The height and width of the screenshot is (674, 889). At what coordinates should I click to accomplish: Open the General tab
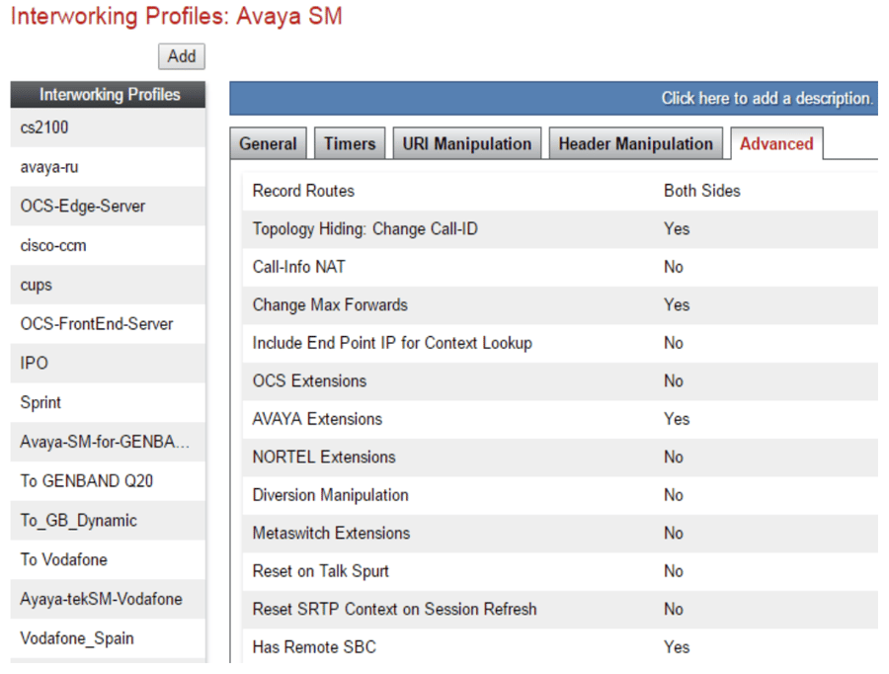point(268,143)
